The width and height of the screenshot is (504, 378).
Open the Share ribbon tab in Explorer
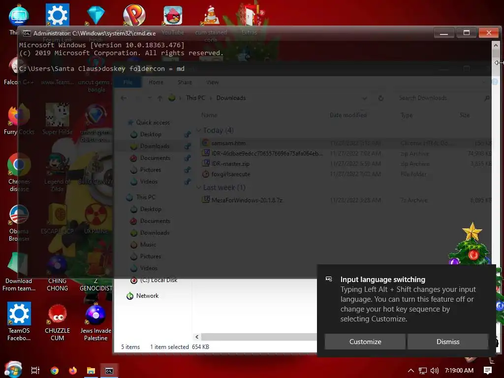pyautogui.click(x=185, y=82)
